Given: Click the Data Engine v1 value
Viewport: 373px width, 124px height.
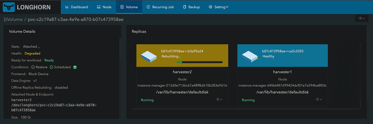Looking at the screenshot, I should (x=35, y=81).
